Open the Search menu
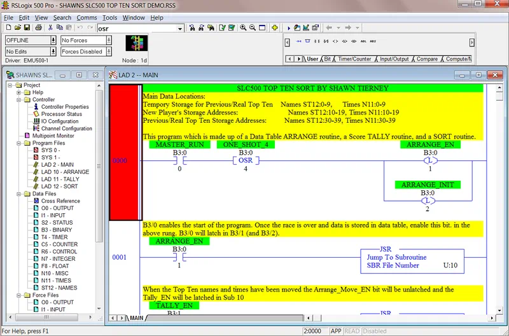The width and height of the screenshot is (509, 336). point(62,18)
